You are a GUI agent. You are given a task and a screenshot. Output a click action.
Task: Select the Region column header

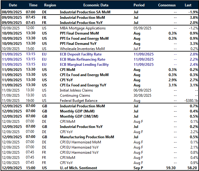click(x=50, y=5)
